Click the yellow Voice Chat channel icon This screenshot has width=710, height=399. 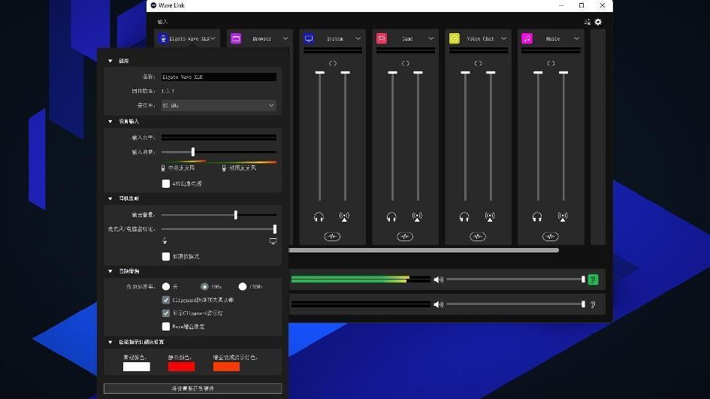point(454,38)
